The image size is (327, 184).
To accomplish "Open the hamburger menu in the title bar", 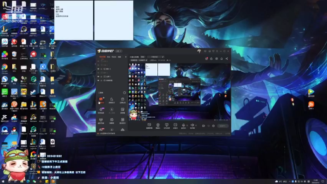I will (x=217, y=51).
